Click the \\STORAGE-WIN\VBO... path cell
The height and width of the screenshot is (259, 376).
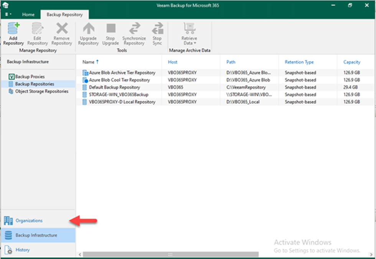pos(249,95)
